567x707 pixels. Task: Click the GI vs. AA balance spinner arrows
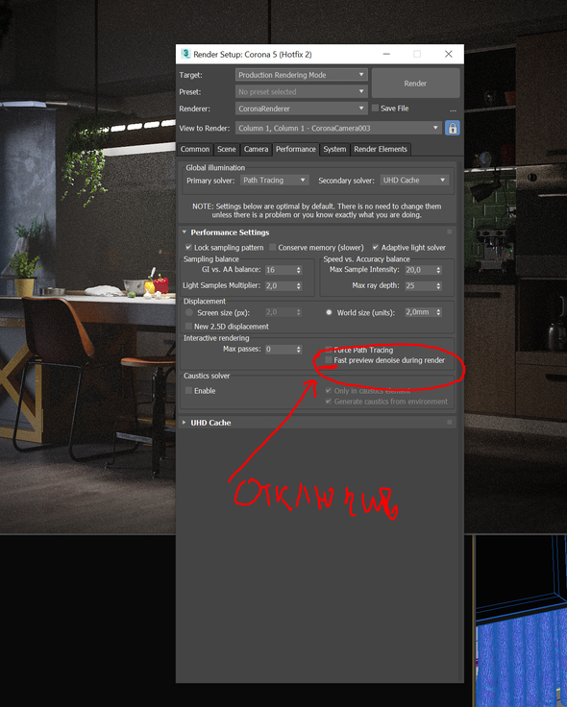point(299,270)
